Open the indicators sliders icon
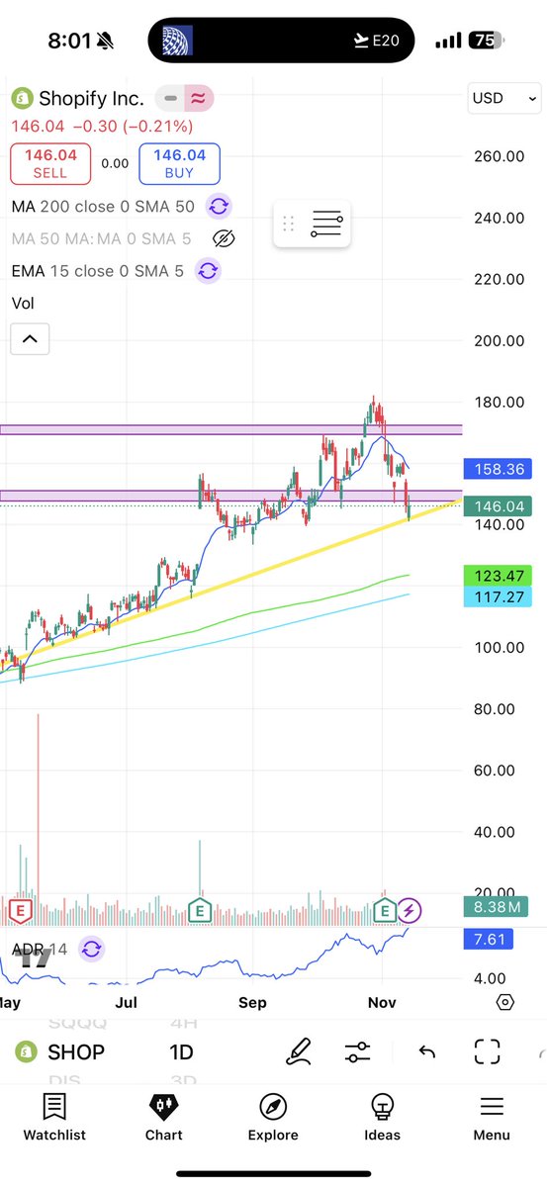Image resolution: width=547 pixels, height=1187 pixels. point(358,1051)
